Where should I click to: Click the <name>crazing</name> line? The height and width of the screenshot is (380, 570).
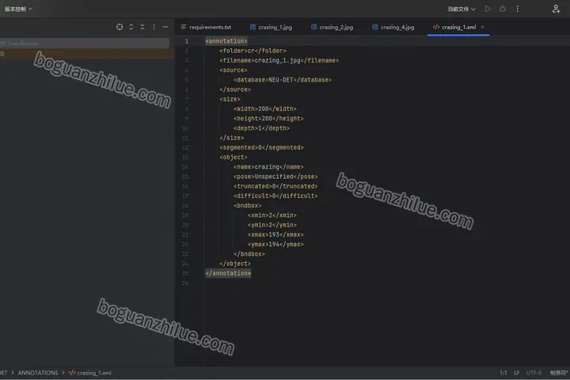pos(268,167)
